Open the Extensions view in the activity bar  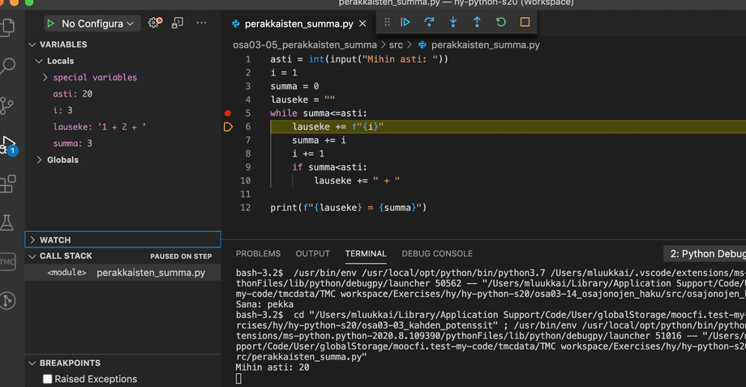tap(8, 184)
